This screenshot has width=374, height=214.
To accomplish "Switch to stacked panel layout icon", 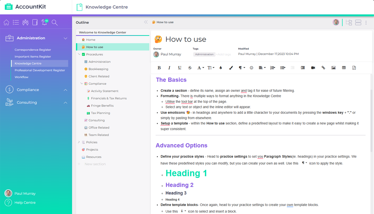I will (358, 23).
